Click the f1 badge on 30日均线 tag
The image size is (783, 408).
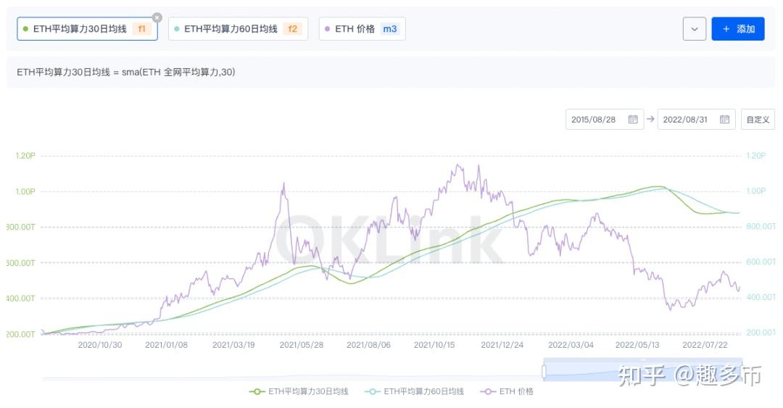142,29
